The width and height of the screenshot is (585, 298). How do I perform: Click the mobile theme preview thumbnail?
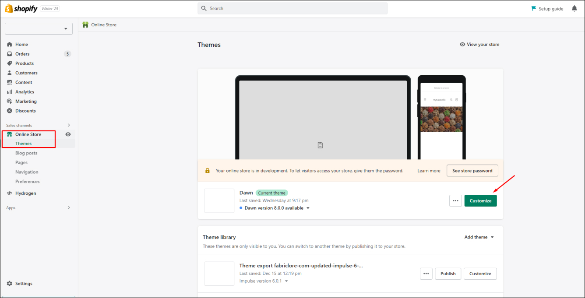point(441,118)
